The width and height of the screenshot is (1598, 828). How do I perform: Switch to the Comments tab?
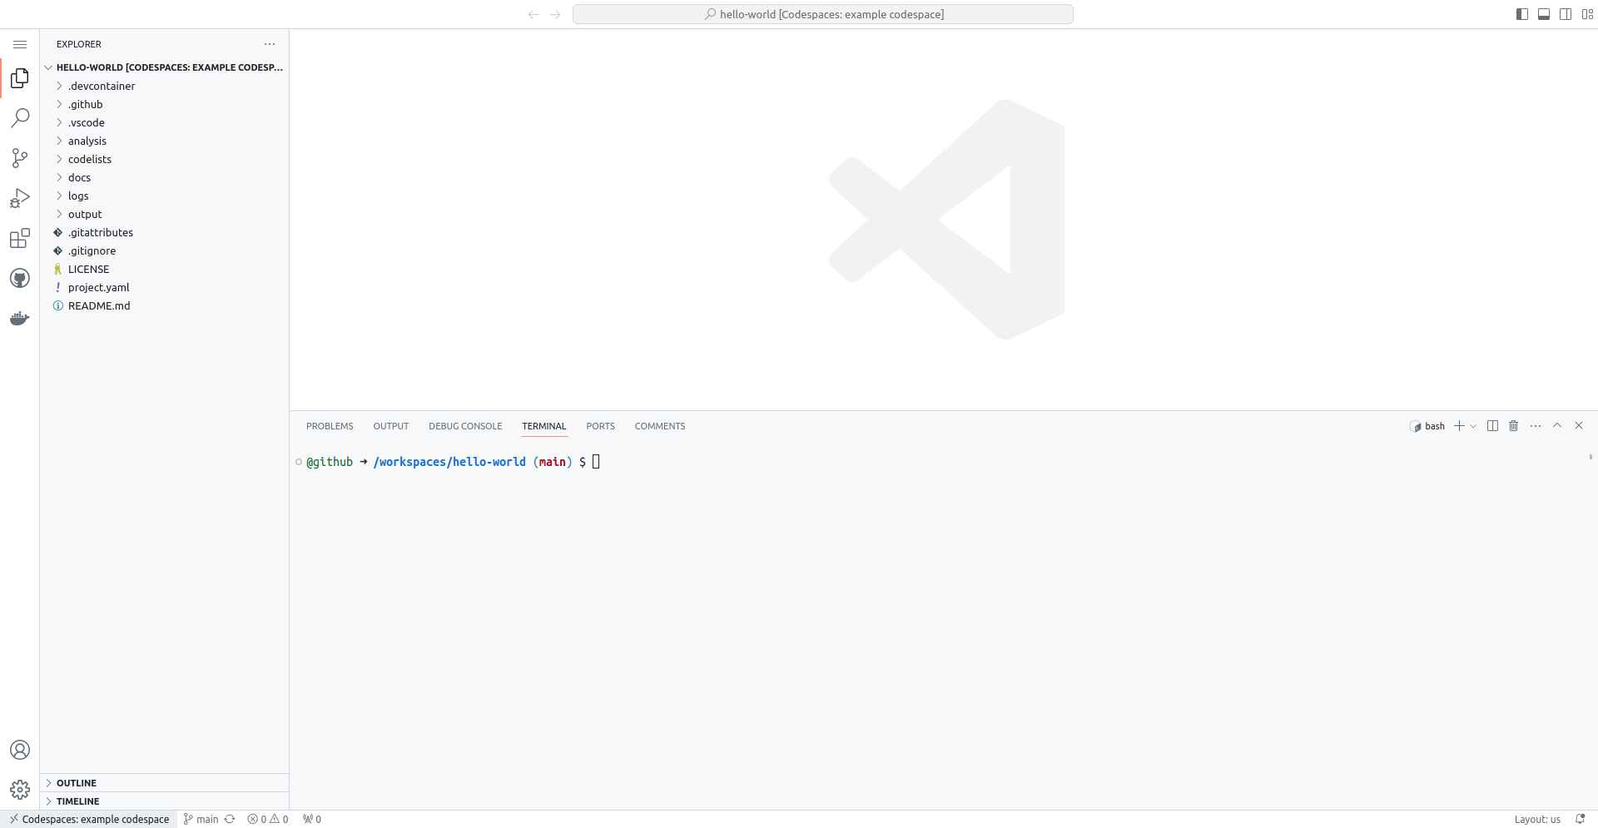660,426
